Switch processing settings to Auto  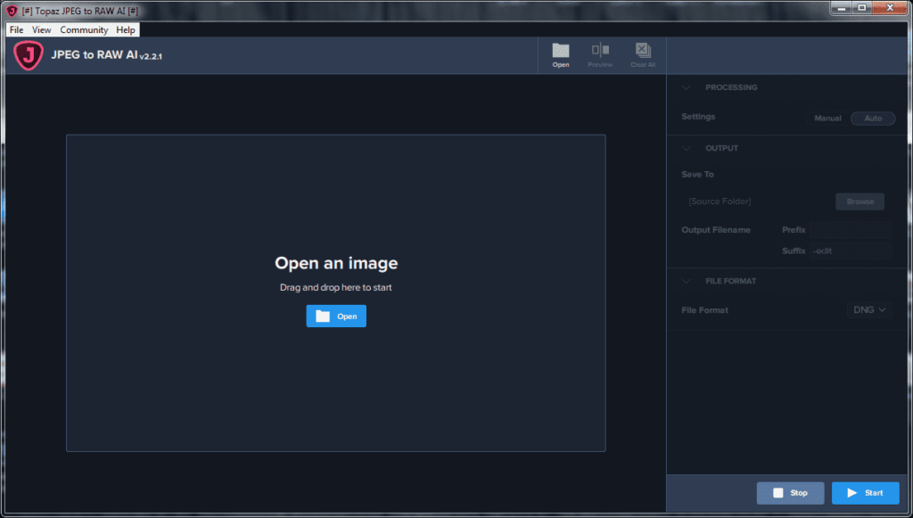tap(873, 119)
